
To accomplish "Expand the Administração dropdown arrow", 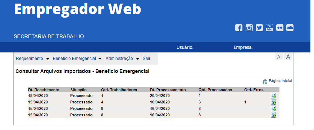I will click(137, 59).
